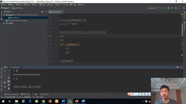Toggle the 1: Project side tool window
This screenshot has width=186, height=104.
[x=1, y=15]
